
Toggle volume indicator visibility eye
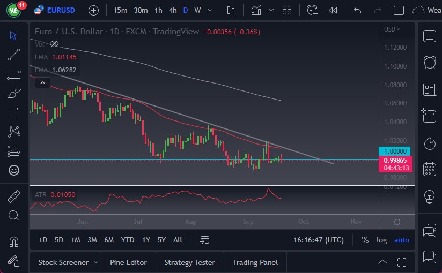(54, 44)
